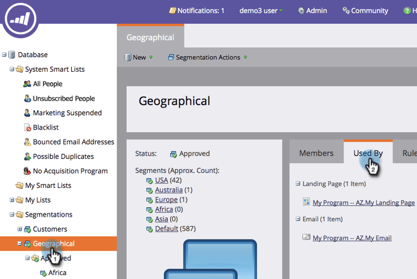Collapse the Database tree node

[x=4, y=54]
